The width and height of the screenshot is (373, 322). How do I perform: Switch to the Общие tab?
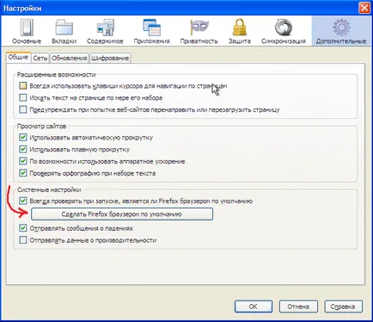pyautogui.click(x=18, y=57)
